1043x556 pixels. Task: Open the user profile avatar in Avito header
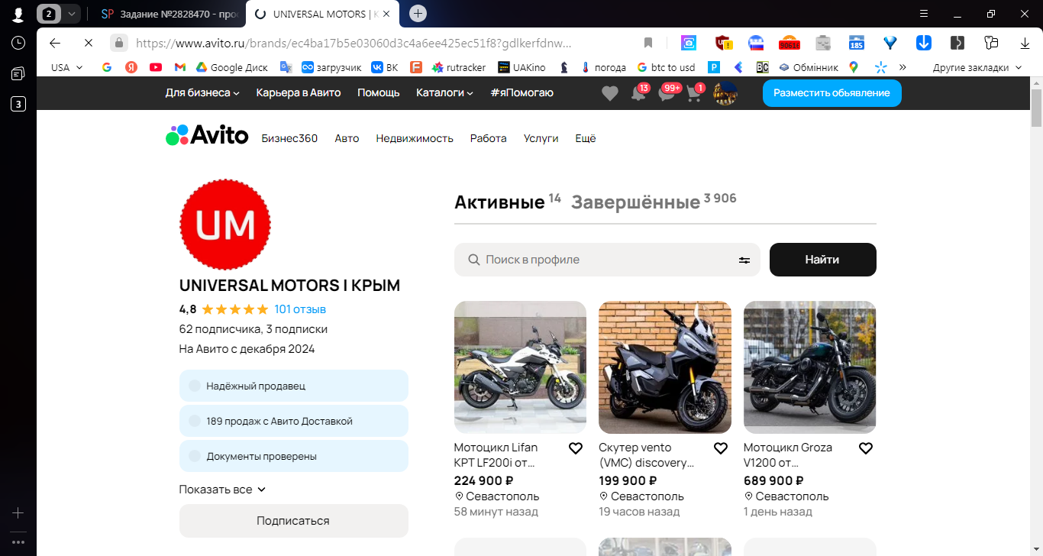[x=725, y=93]
